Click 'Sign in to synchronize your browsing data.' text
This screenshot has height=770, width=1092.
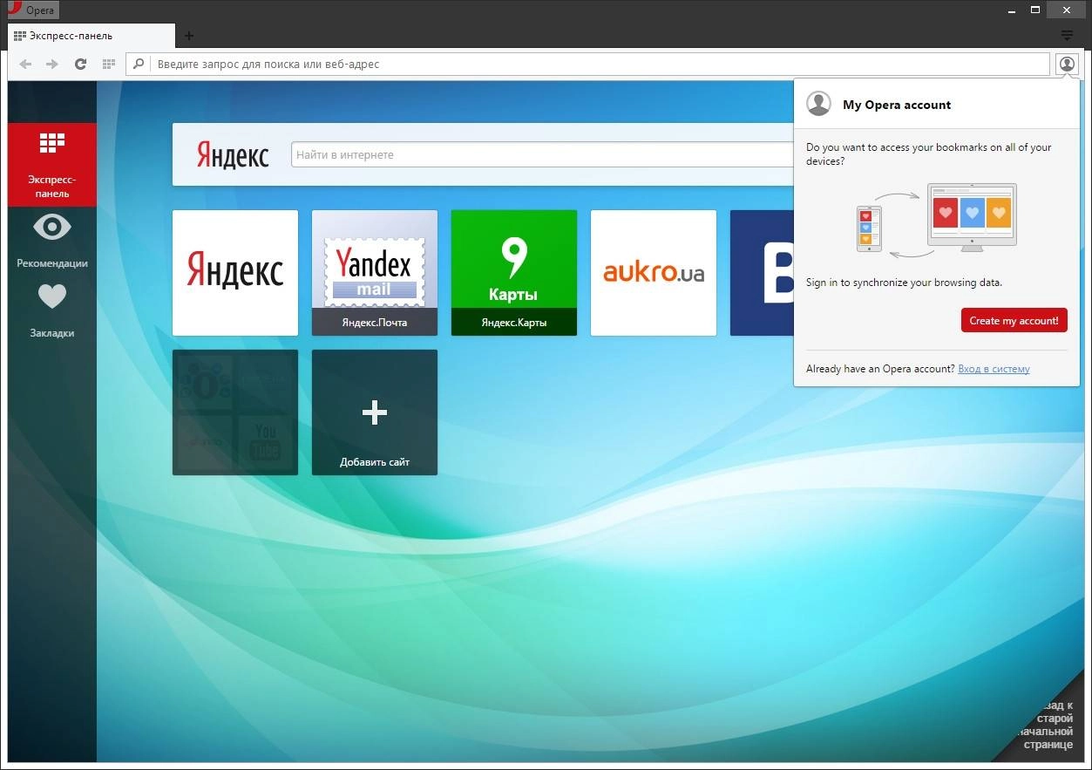(904, 283)
